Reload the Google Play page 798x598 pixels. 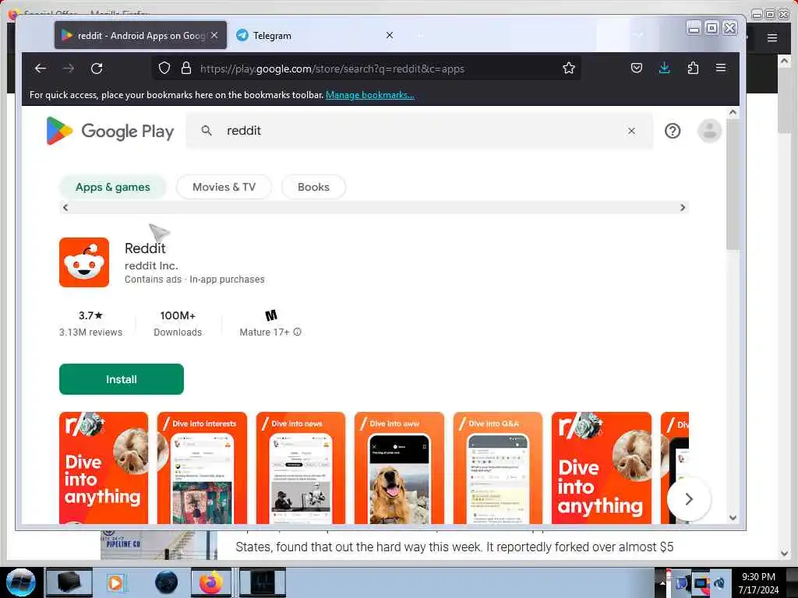click(x=97, y=69)
